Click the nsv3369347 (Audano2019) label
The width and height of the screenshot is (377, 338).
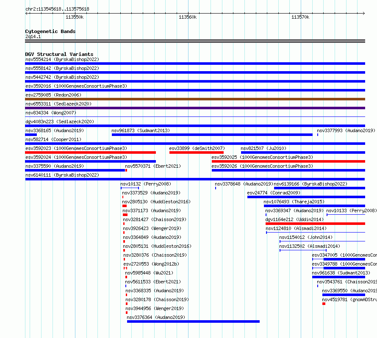pos(294,211)
